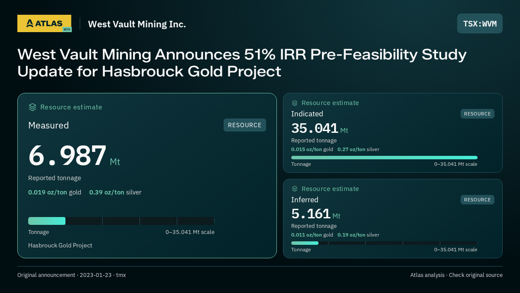Click Reported tonnage under 5.161
The height and width of the screenshot is (293, 520).
(314, 226)
